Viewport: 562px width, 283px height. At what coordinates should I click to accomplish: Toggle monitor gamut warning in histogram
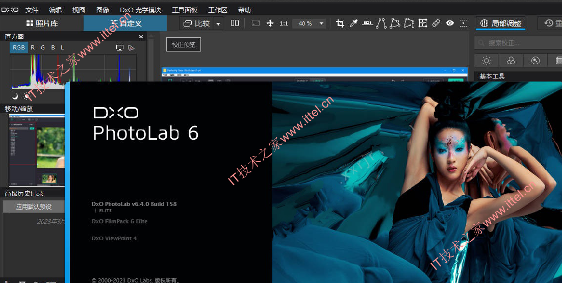(120, 47)
